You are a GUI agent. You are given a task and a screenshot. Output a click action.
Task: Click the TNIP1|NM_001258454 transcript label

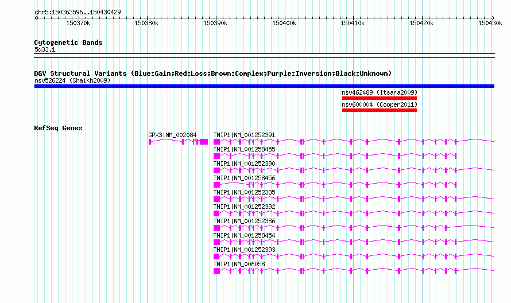pyautogui.click(x=245, y=235)
